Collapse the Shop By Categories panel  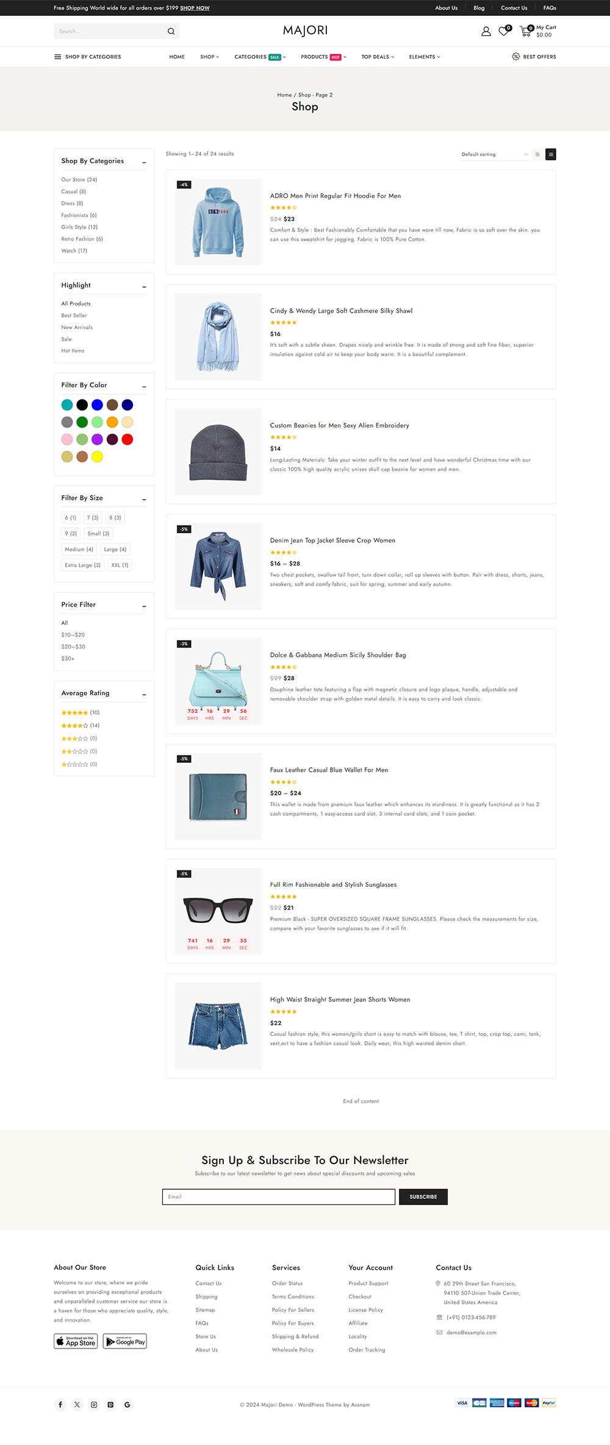(145, 162)
